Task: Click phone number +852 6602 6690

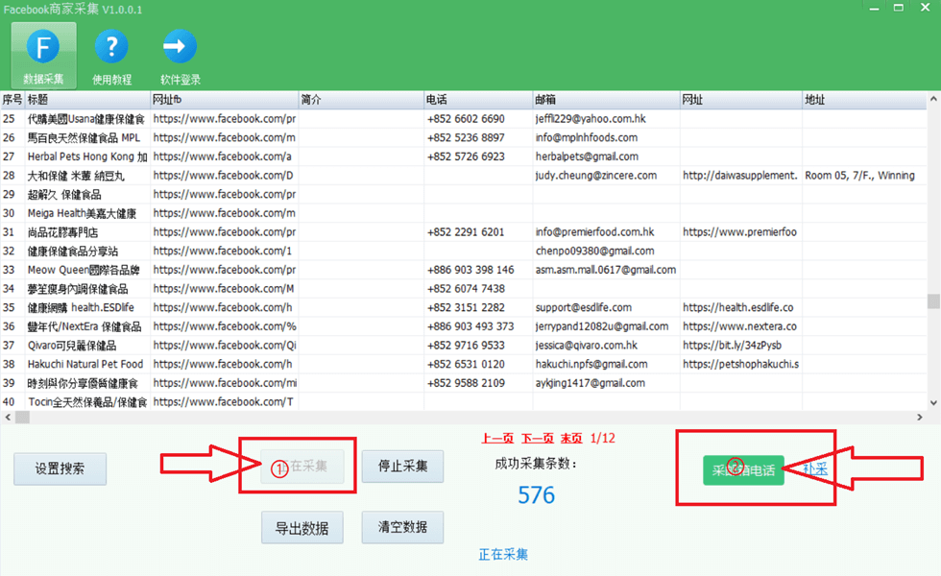Action: pos(466,119)
